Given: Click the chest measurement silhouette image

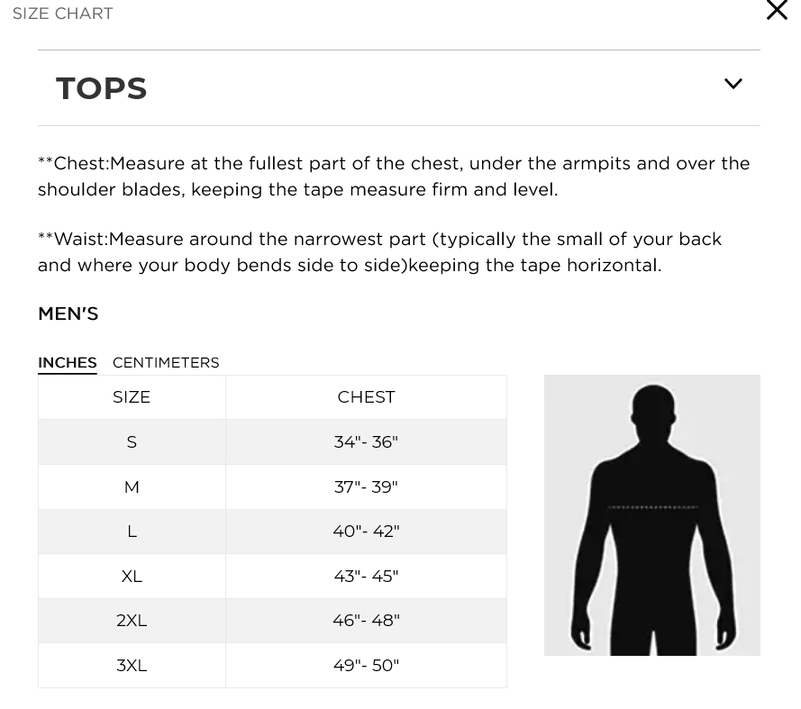Looking at the screenshot, I should [x=651, y=515].
